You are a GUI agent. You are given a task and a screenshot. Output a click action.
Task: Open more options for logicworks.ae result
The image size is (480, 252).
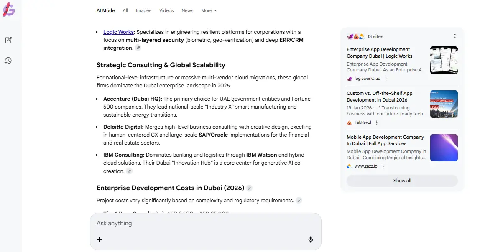[x=386, y=79]
